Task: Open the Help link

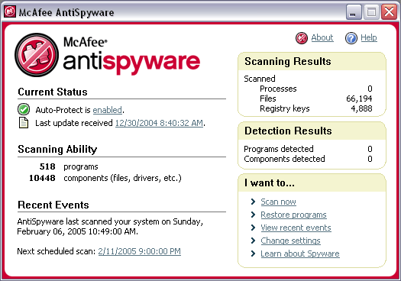Action: click(369, 38)
